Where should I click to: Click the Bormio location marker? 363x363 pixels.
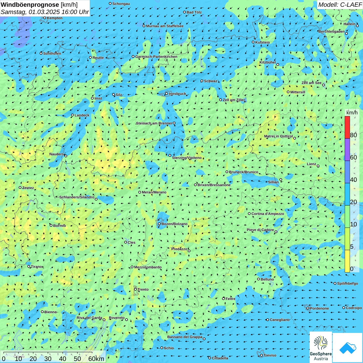point(51,225)
